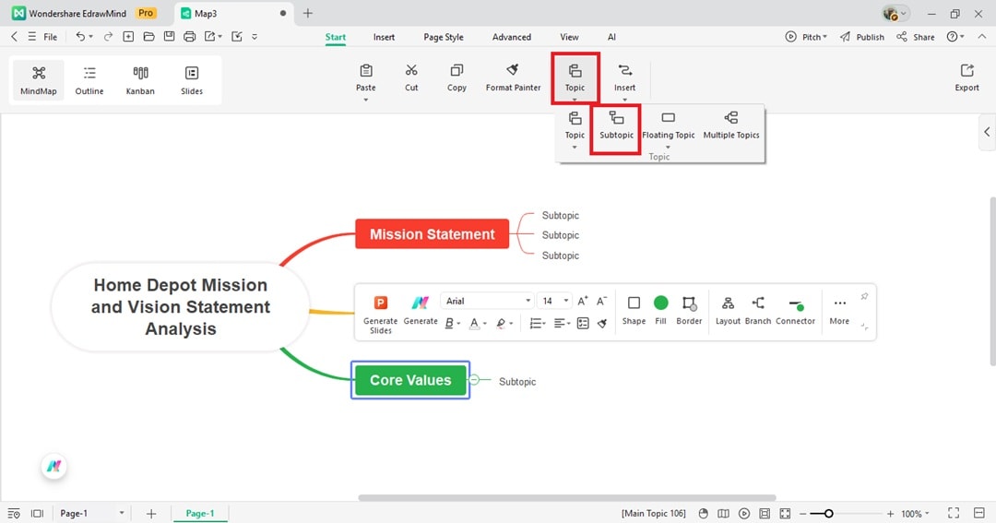Click the horizontal canvas scrollbar
This screenshot has height=523, width=996.
[x=566, y=497]
